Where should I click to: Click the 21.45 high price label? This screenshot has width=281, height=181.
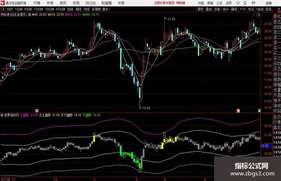pos(171,19)
